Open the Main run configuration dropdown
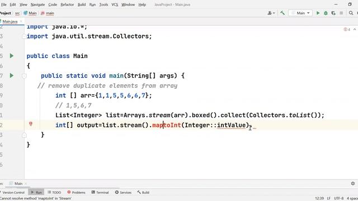The image size is (358, 201). (300, 13)
